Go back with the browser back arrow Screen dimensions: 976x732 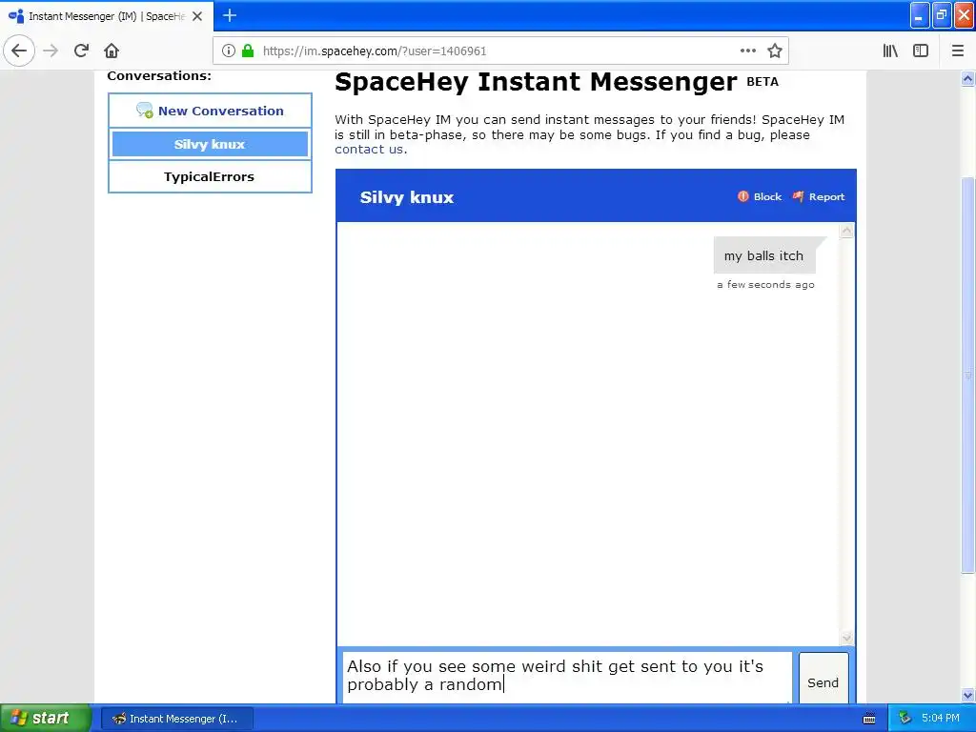(19, 51)
